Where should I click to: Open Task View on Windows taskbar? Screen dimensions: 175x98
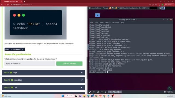(x=76, y=96)
